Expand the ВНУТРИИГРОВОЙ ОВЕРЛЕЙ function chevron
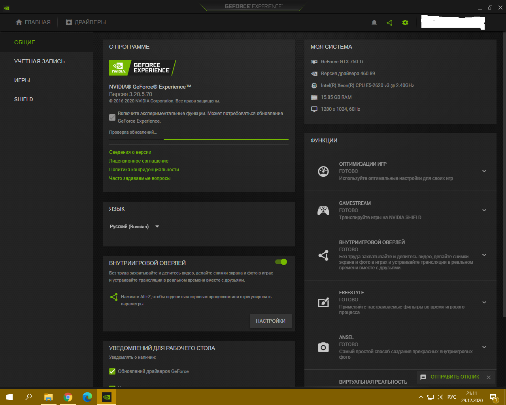Image resolution: width=506 pixels, height=405 pixels. point(484,255)
